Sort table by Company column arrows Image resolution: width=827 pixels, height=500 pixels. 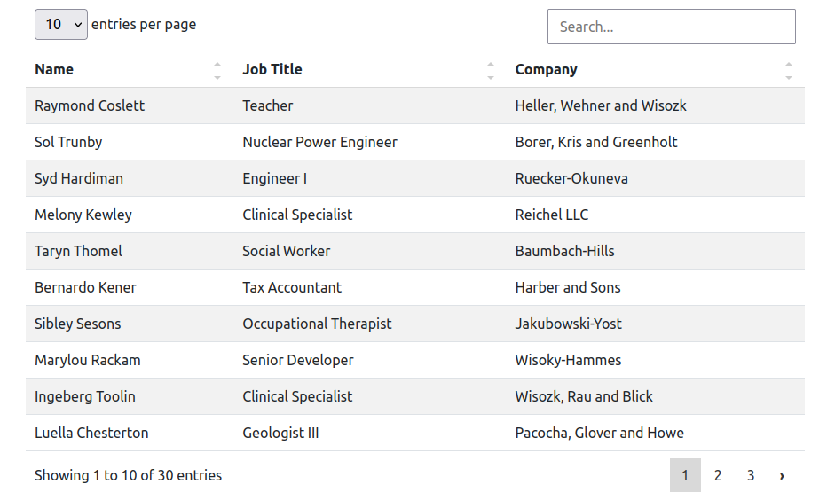[x=789, y=70]
